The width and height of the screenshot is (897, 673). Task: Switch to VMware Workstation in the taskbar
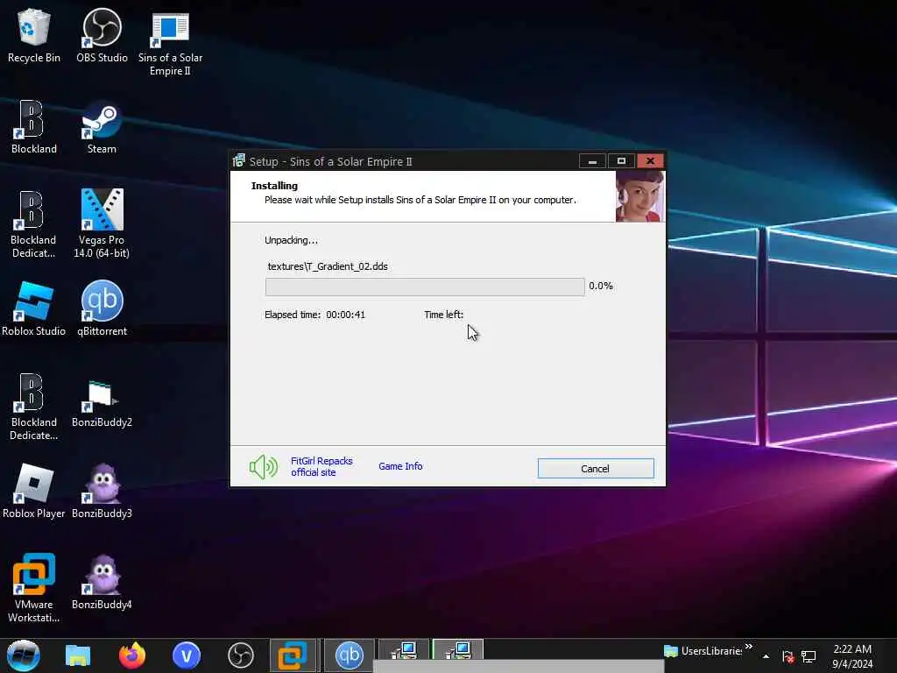(293, 655)
